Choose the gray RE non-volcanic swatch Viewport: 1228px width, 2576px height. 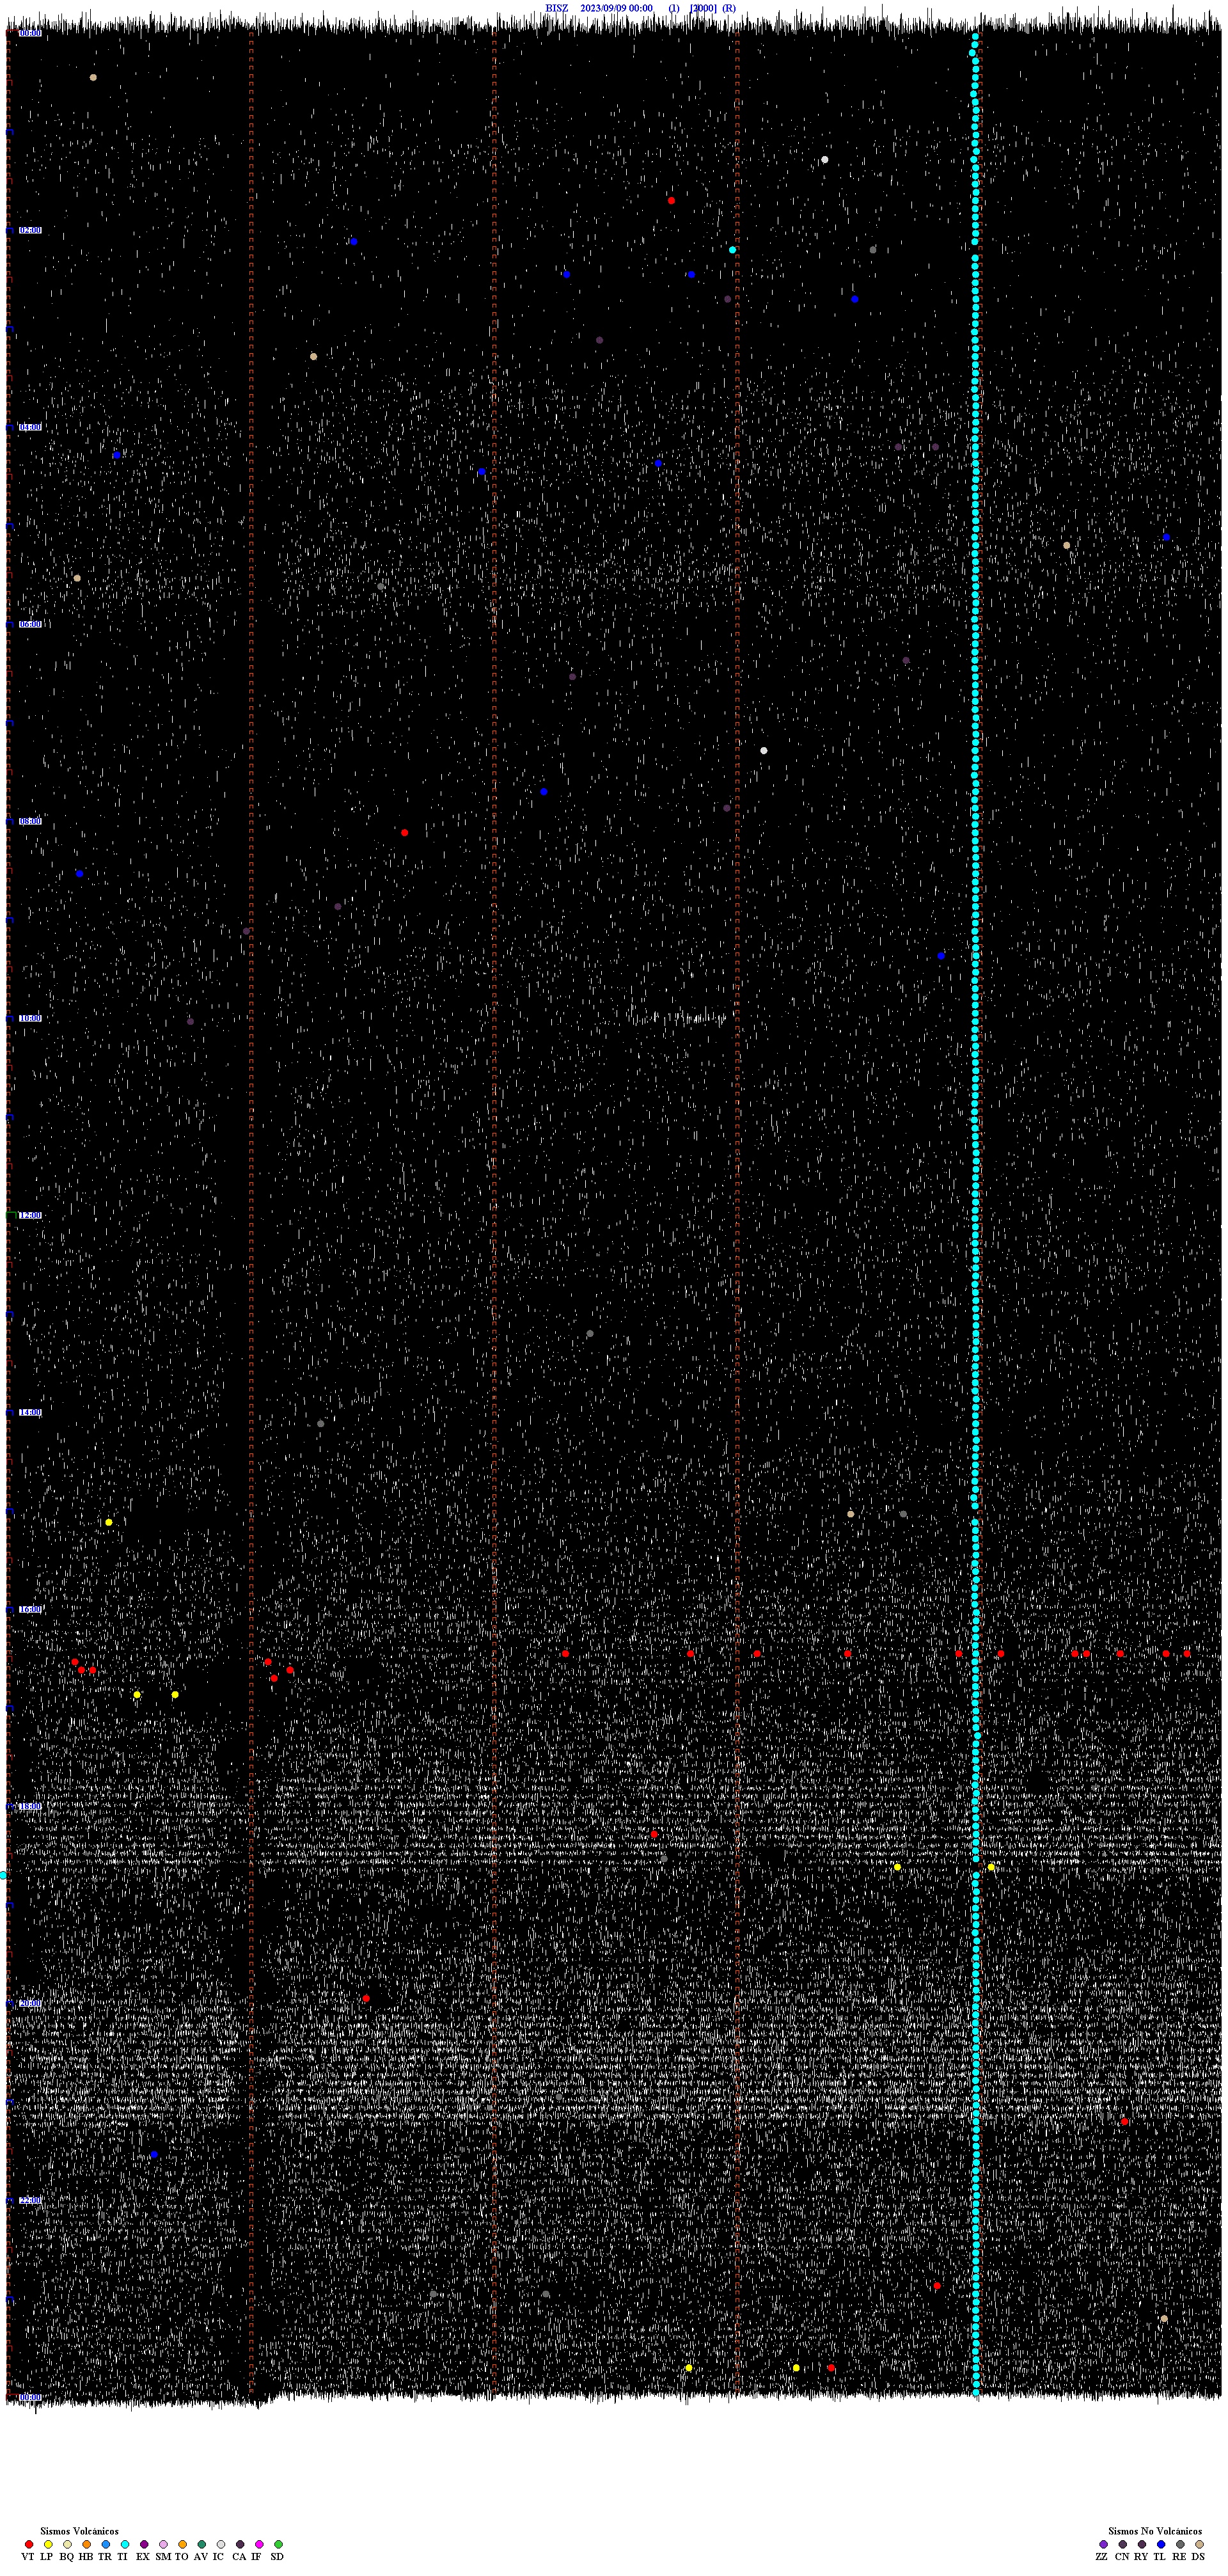tap(1180, 2544)
